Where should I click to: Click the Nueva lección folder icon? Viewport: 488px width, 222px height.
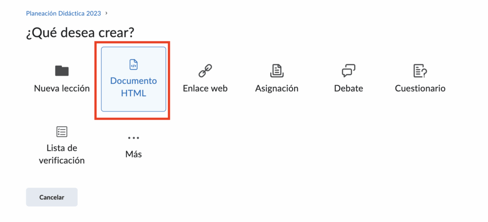62,71
